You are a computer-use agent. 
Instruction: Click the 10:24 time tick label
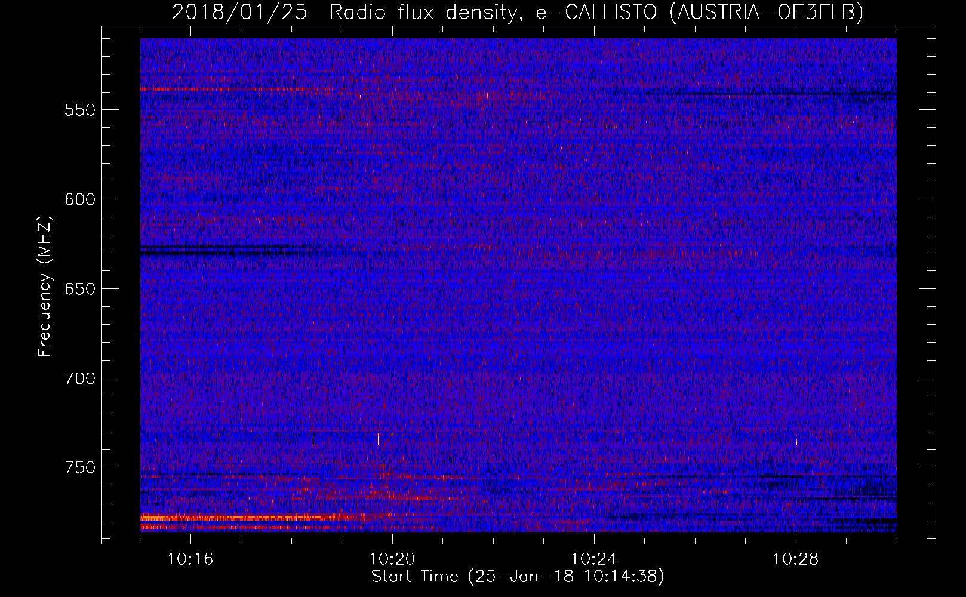(x=594, y=559)
